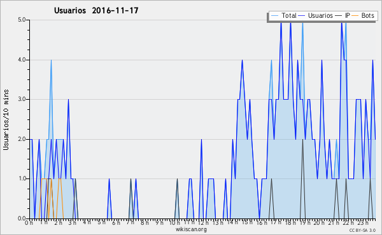This screenshot has height=235, width=382.
Task: Click the 2.0 y-axis value
Action: pos(22,139)
